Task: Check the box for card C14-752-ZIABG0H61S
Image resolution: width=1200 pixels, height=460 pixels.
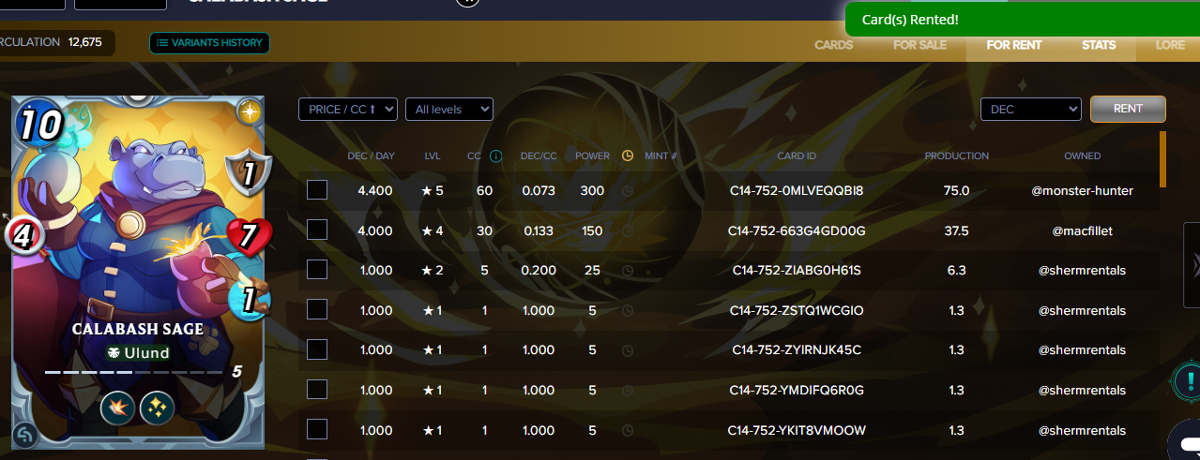Action: (317, 270)
